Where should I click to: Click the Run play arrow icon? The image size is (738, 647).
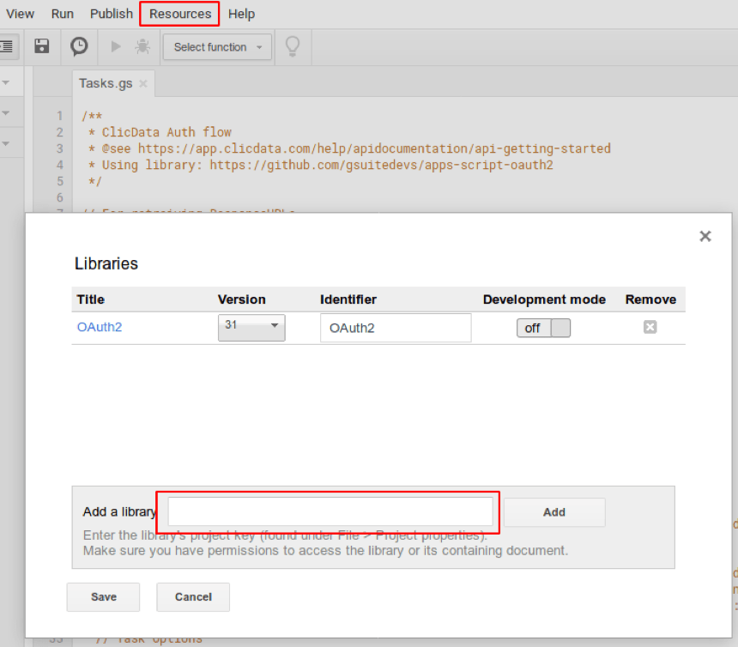(x=116, y=46)
